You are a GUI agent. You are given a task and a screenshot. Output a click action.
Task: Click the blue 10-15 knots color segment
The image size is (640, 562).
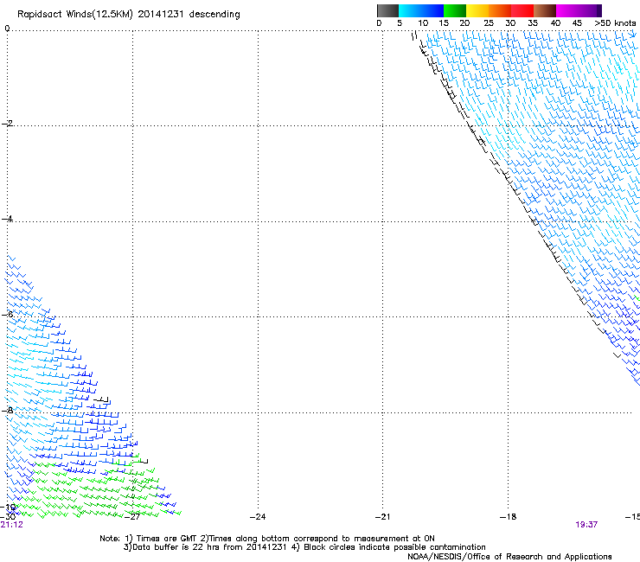click(x=432, y=10)
